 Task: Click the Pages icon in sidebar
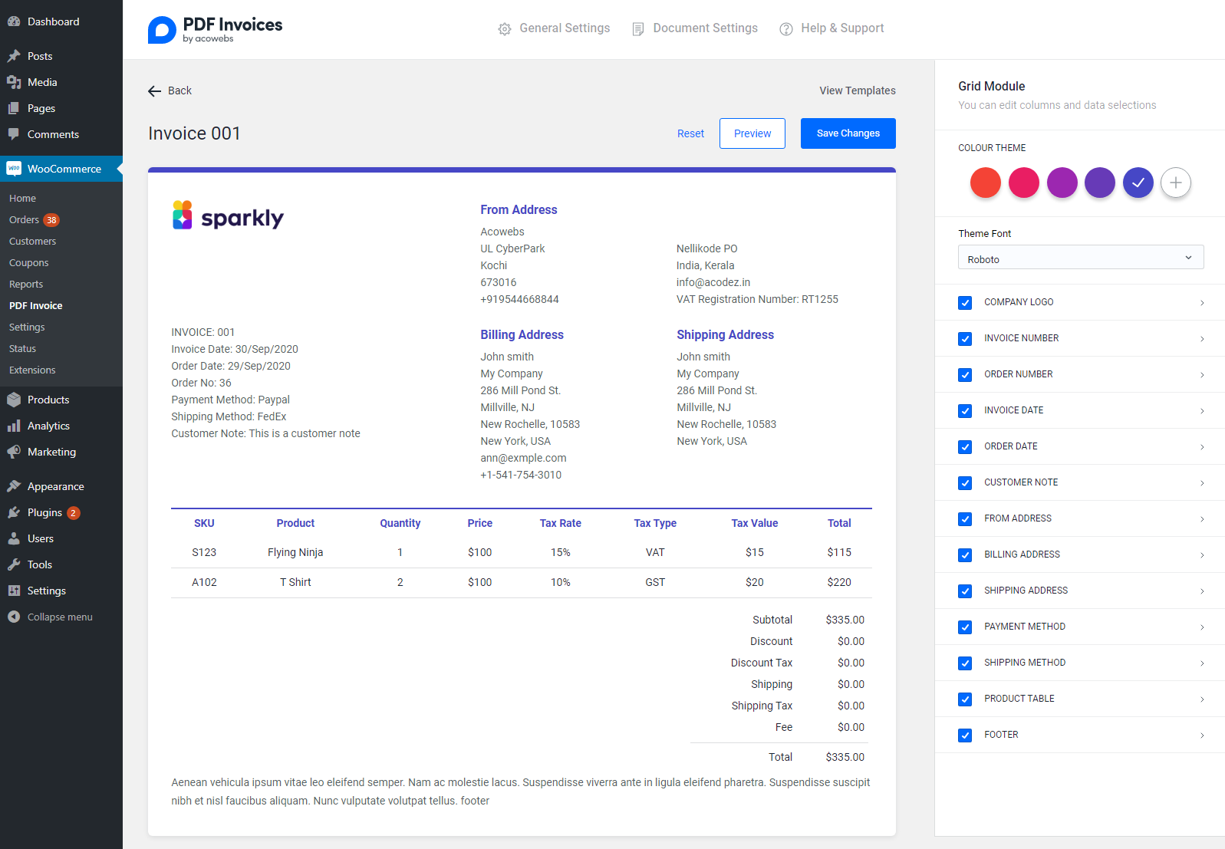click(x=14, y=108)
